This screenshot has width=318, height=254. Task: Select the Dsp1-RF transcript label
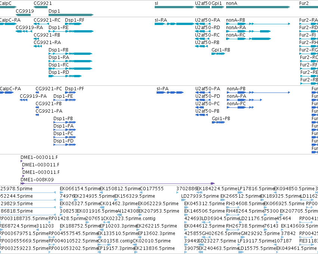tap(75, 20)
